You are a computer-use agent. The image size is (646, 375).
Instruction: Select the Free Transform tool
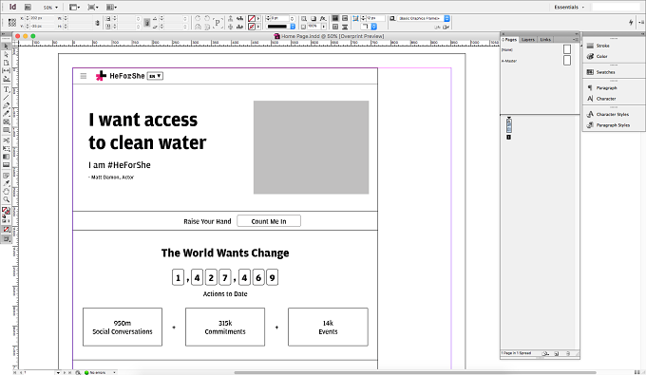pyautogui.click(x=7, y=149)
